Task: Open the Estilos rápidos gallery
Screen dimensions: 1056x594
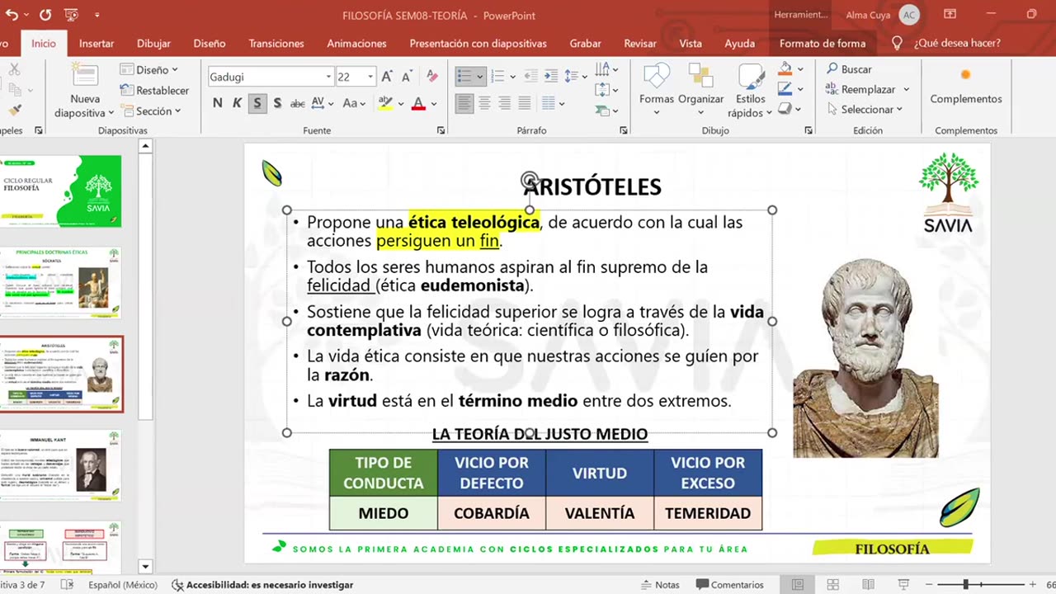Action: [751, 91]
